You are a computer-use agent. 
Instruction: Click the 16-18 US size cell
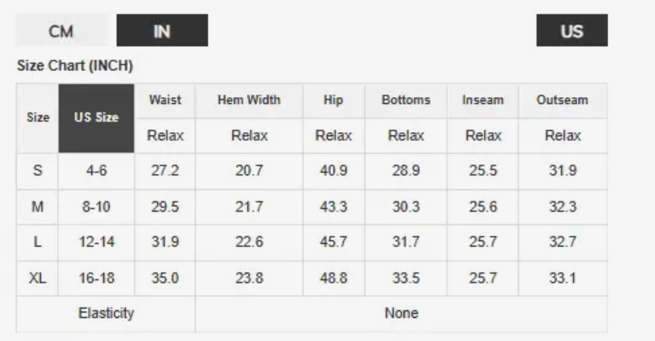[97, 278]
